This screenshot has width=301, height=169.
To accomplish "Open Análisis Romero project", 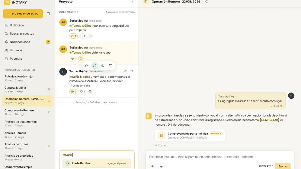I will click(27, 135).
